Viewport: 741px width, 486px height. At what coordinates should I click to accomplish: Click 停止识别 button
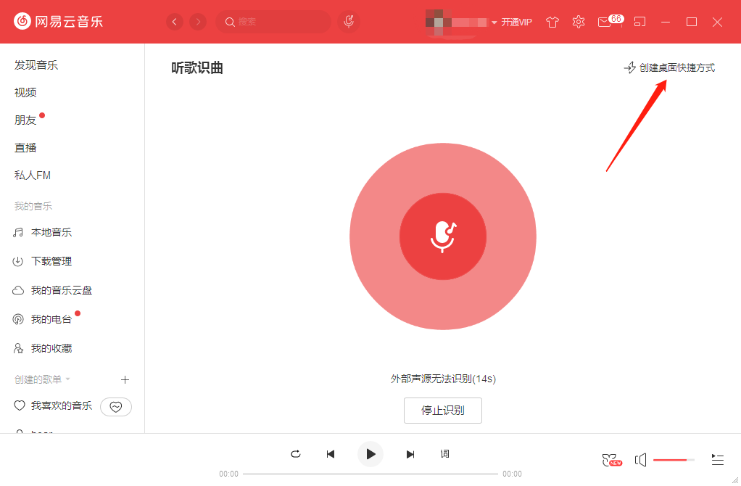tap(443, 411)
